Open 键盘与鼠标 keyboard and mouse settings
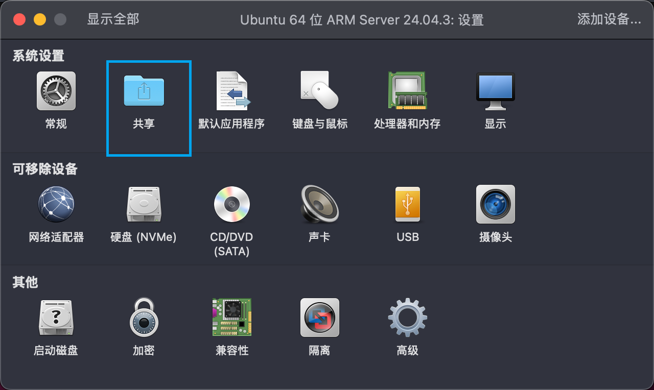The image size is (654, 390). pos(320,91)
